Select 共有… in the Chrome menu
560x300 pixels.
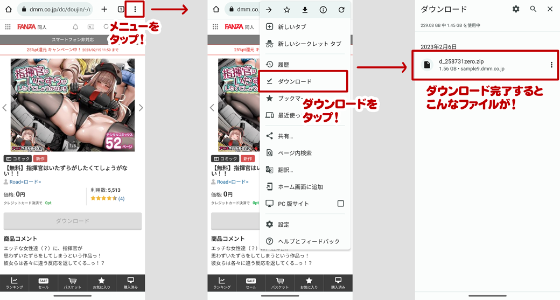(305, 136)
